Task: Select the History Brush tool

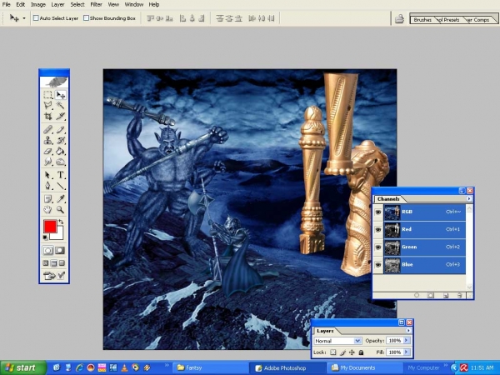Action: point(60,140)
